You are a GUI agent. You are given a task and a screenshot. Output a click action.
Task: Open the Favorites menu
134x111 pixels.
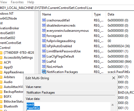(17, 2)
